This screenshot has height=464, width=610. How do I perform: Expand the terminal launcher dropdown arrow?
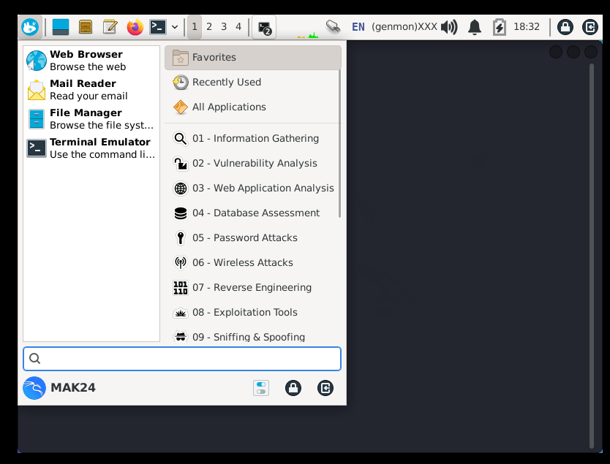coord(174,26)
